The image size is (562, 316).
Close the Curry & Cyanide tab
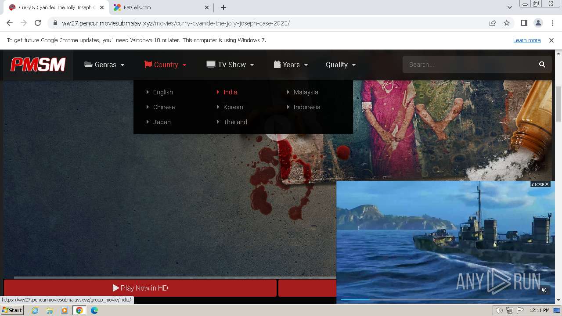click(x=101, y=7)
